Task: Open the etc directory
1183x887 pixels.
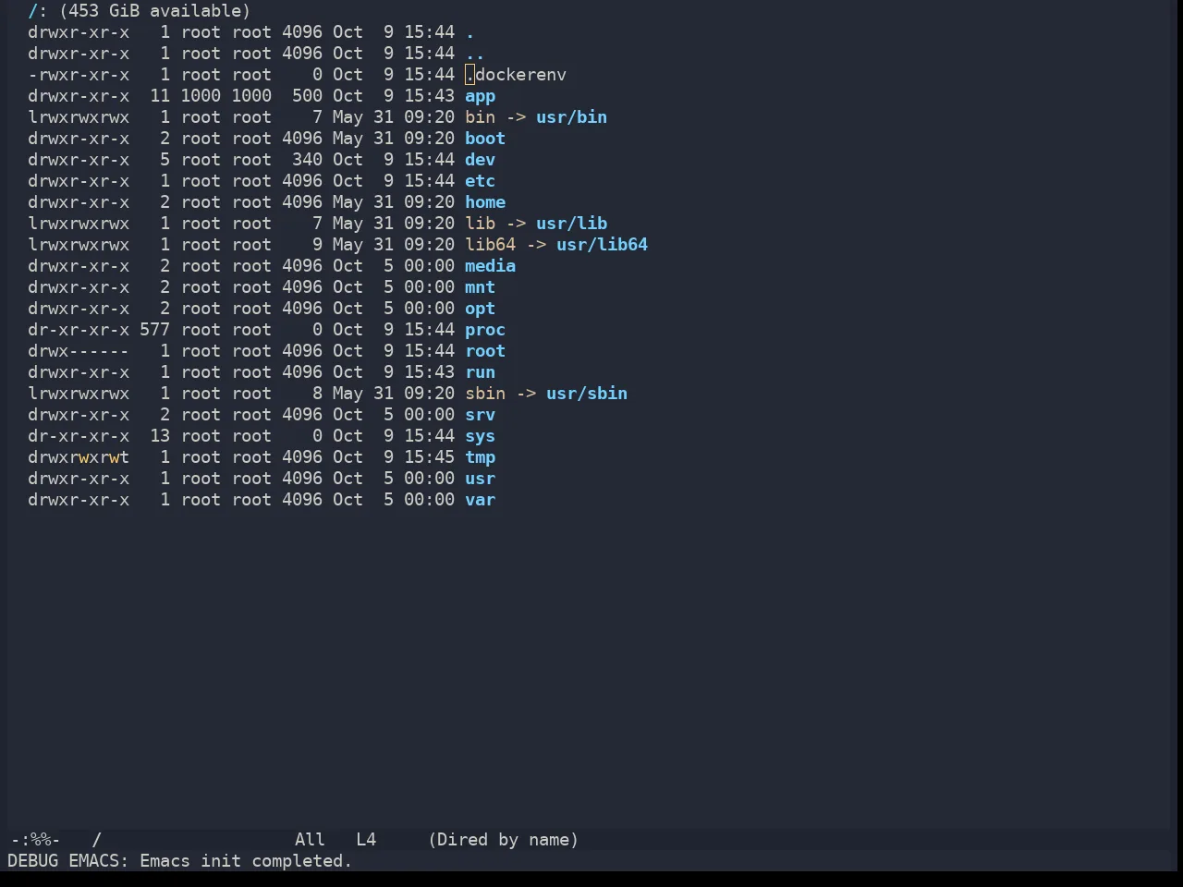Action: click(x=480, y=181)
